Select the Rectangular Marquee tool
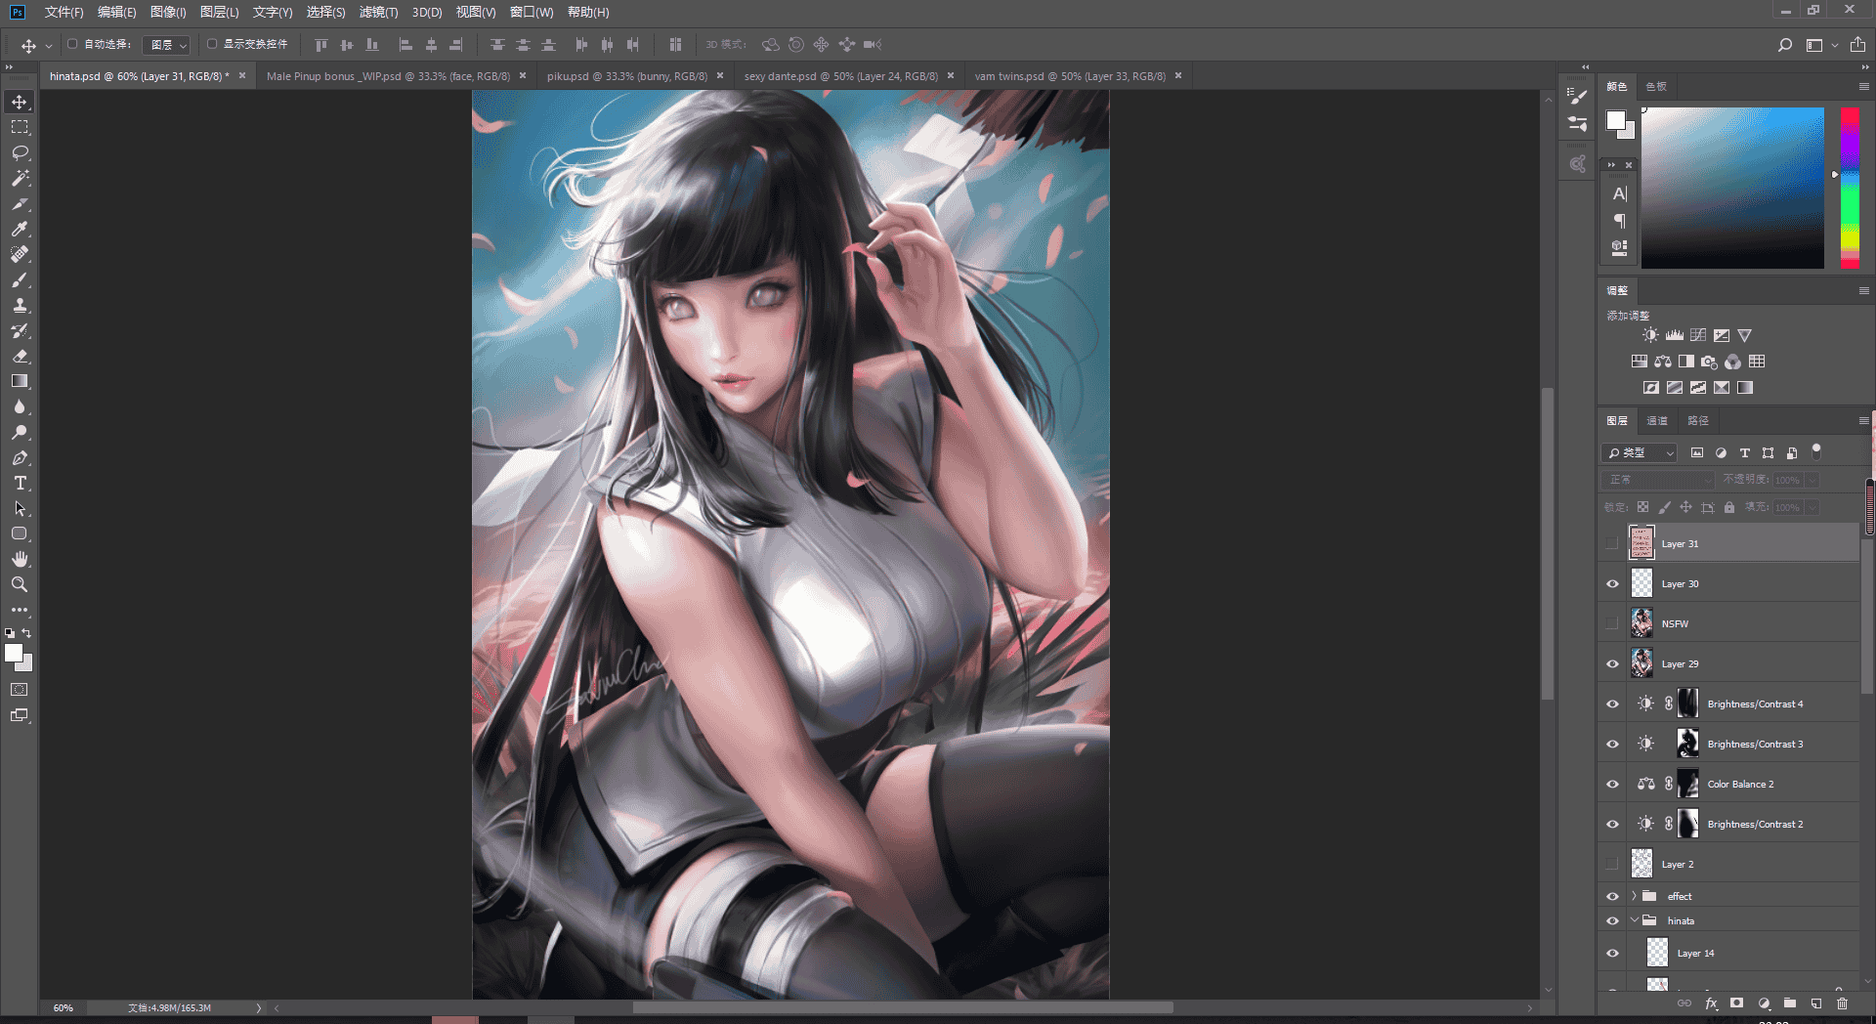The image size is (1876, 1024). pos(20,128)
